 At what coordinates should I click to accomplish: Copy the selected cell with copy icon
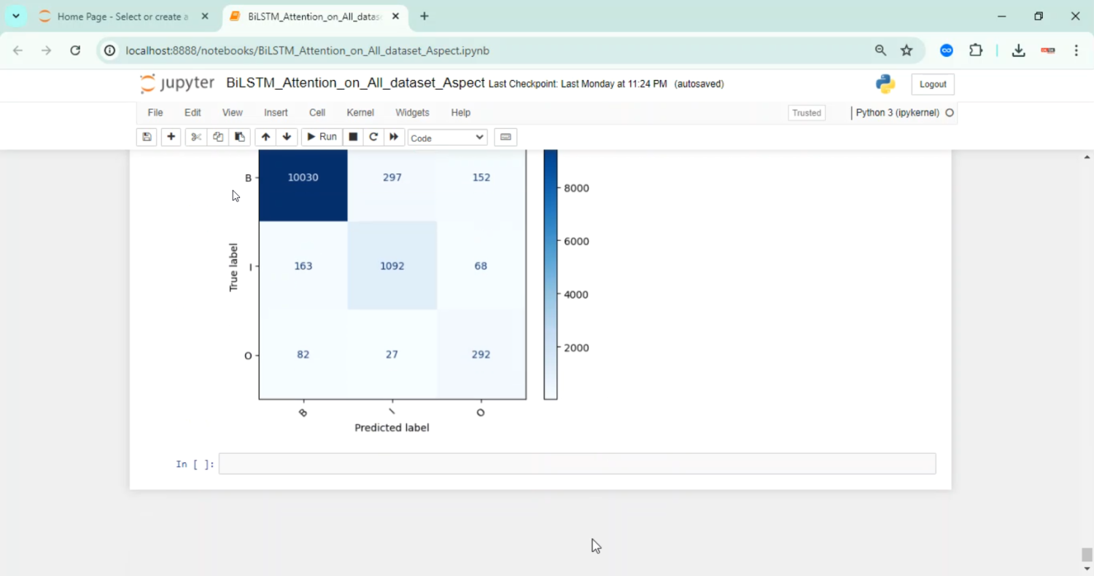[217, 137]
